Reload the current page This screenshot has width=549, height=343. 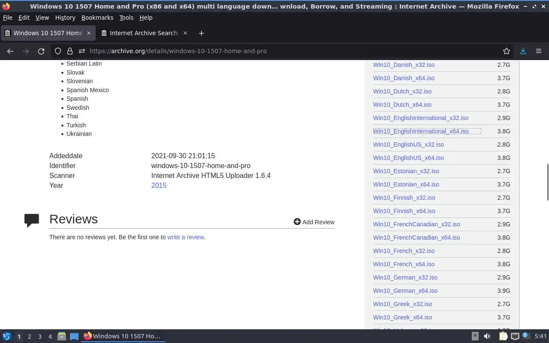tap(41, 51)
